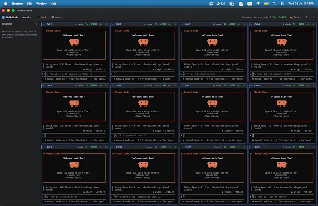Click the .claude status indicator in Cell 7
This screenshot has width=318, height=206.
pyautogui.click(x=217, y=86)
